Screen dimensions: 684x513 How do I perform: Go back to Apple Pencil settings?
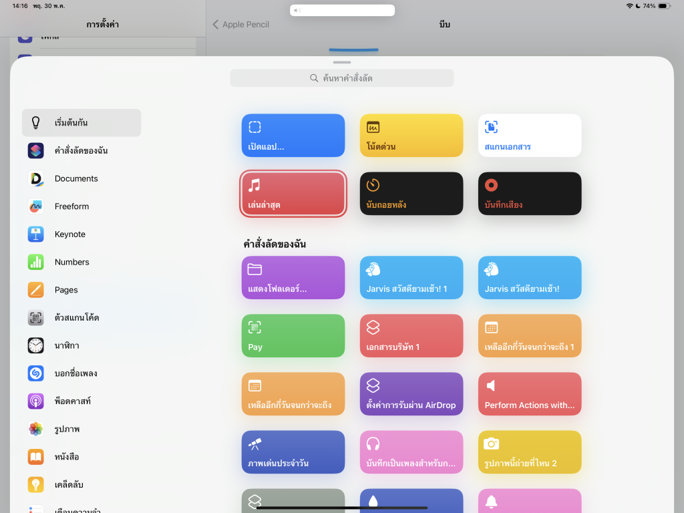[241, 25]
